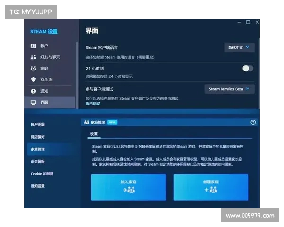Open the Steam Families Beta dropdown
284x227 pixels.
coord(230,89)
